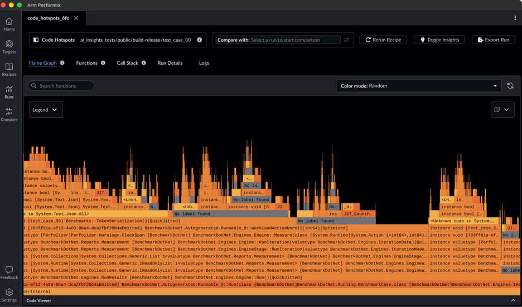
Task: Click the swap comparison arrows icon
Action: point(346,40)
